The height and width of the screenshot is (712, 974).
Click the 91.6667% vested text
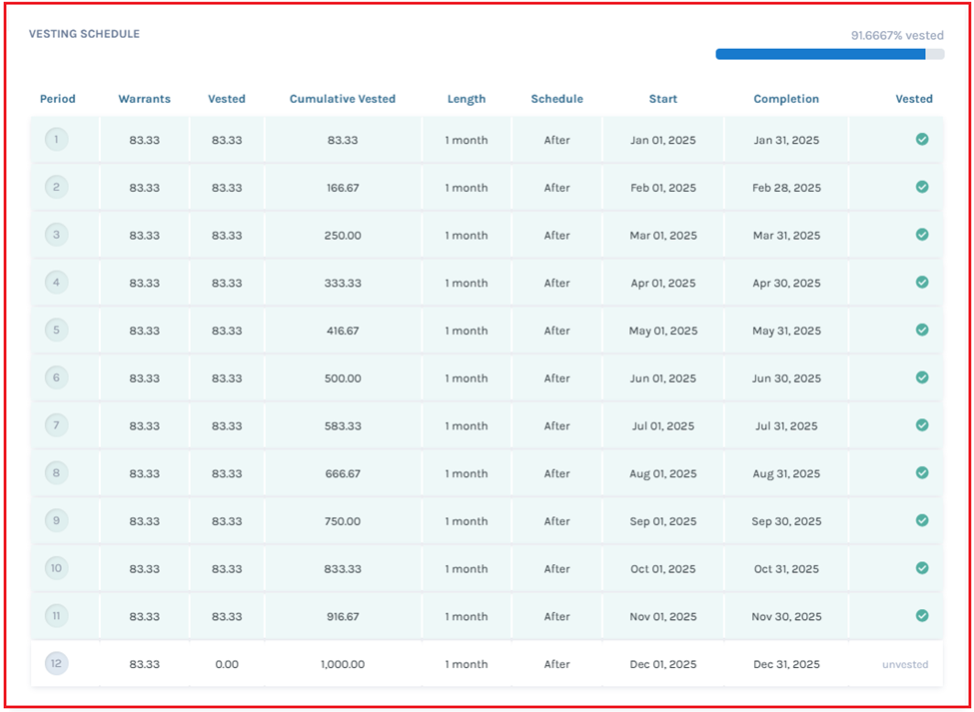pyautogui.click(x=896, y=33)
